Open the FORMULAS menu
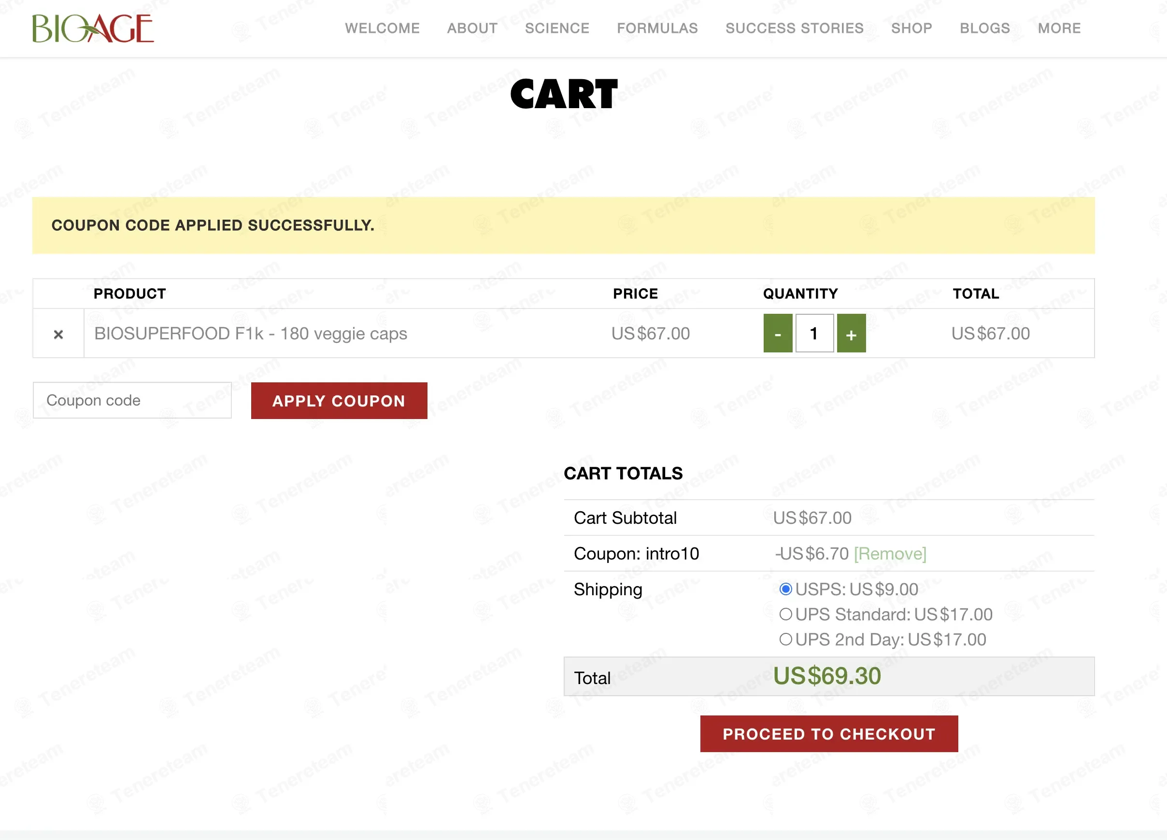1167x840 pixels. pyautogui.click(x=657, y=28)
